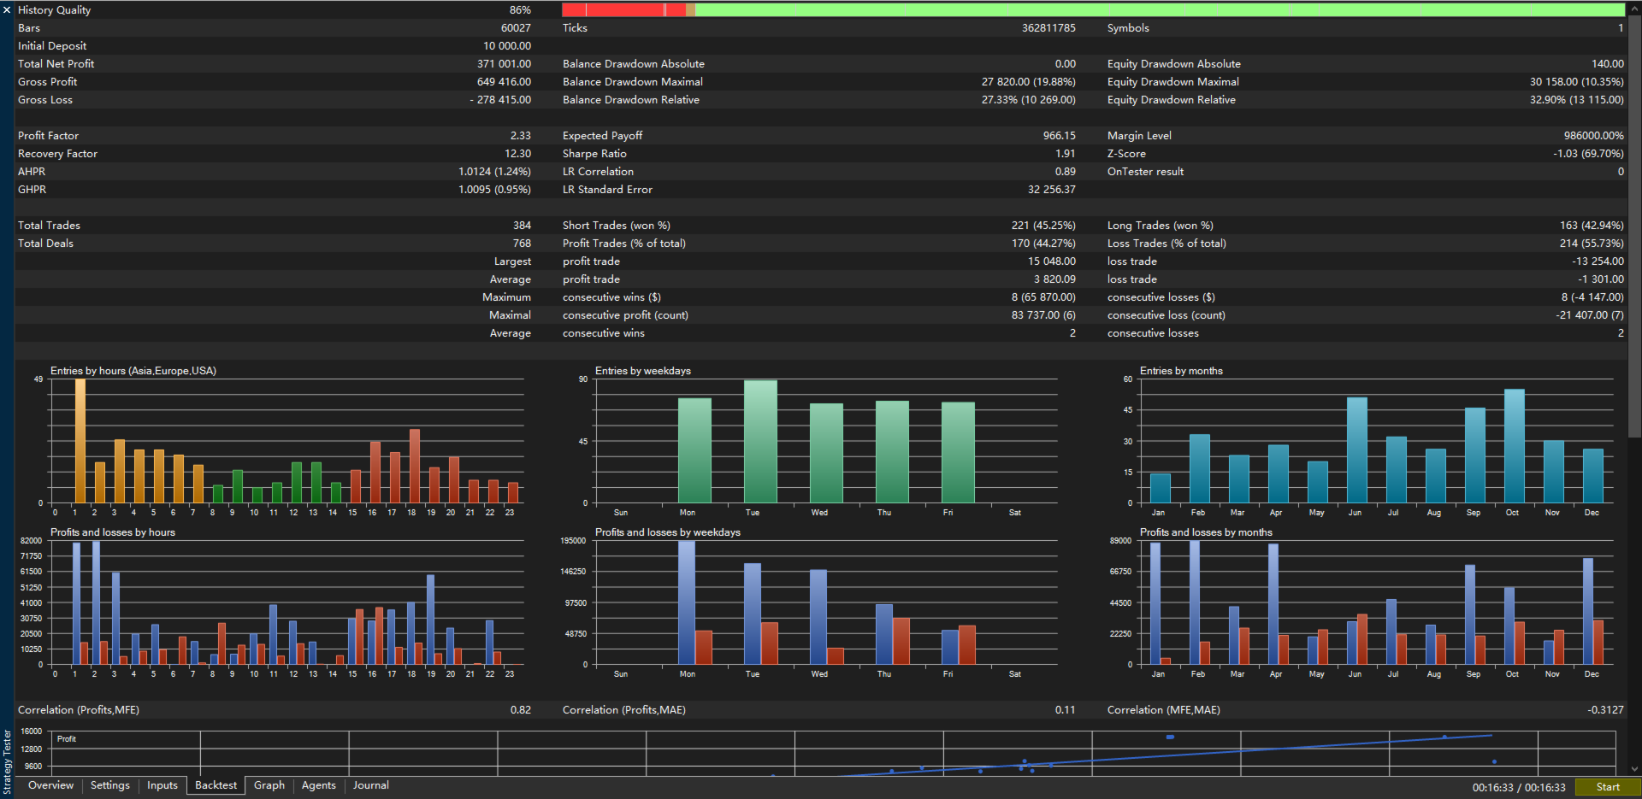The height and width of the screenshot is (799, 1642).
Task: Click the tallest hour 1 entries bar
Action: click(80, 441)
